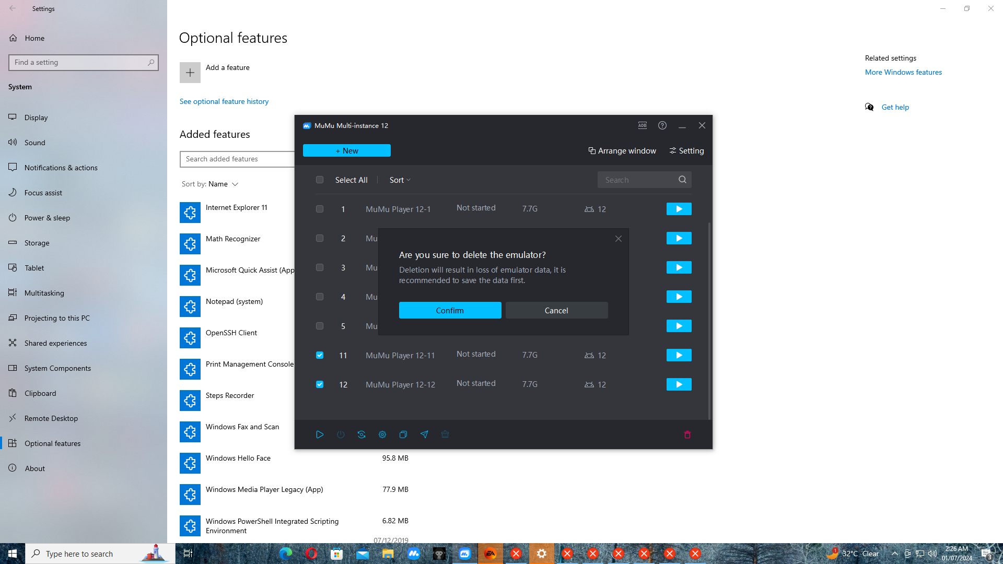Click the Get help link
This screenshot has width=1003, height=564.
pos(895,107)
